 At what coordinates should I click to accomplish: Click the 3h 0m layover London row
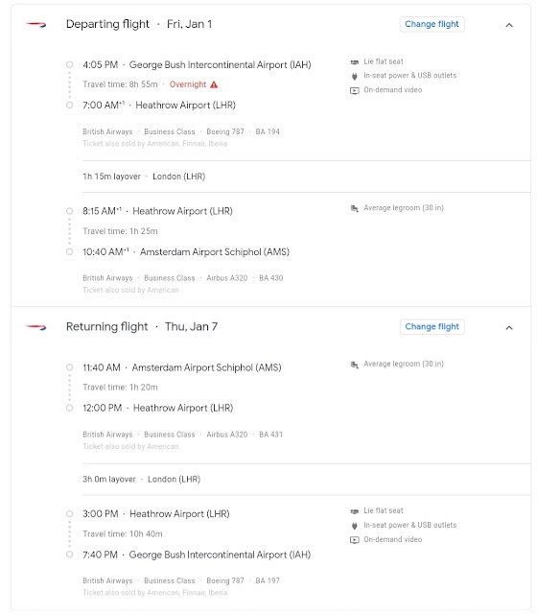pos(307,480)
